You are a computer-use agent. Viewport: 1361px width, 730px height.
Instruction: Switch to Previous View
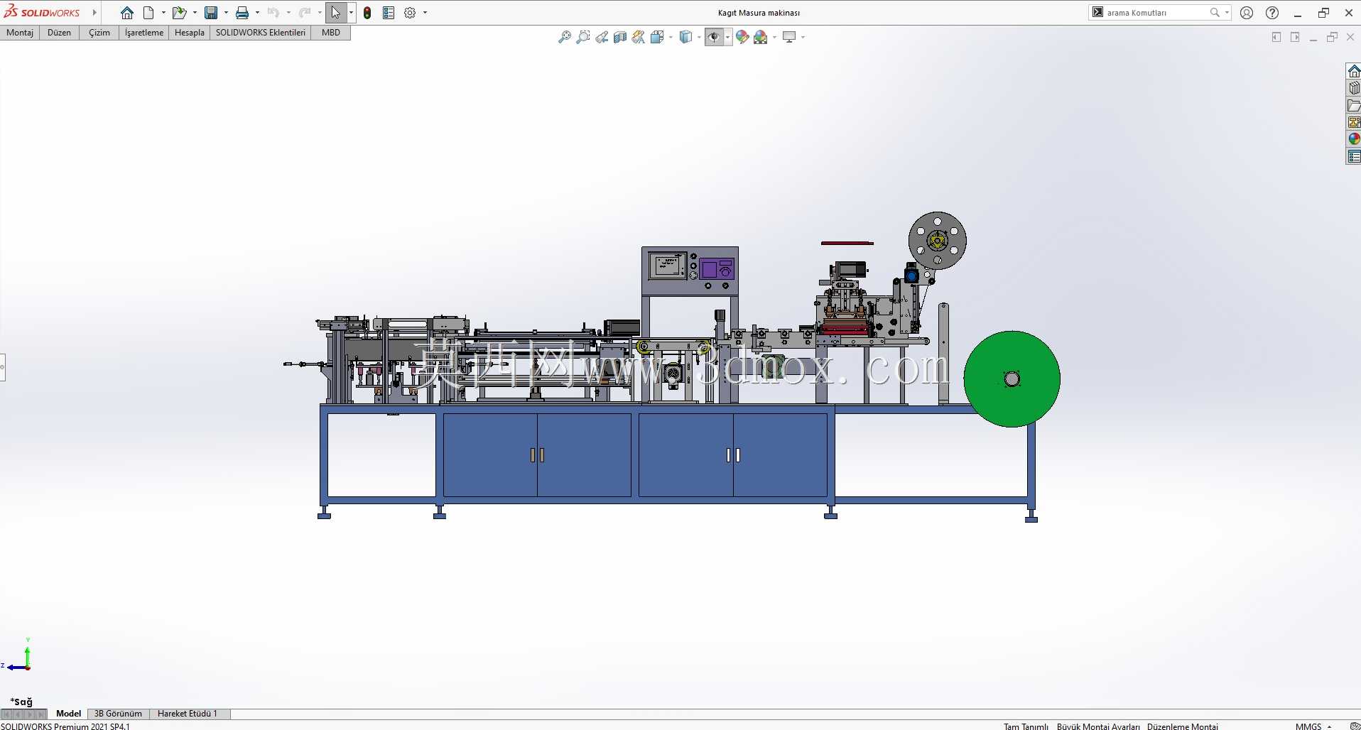point(602,37)
